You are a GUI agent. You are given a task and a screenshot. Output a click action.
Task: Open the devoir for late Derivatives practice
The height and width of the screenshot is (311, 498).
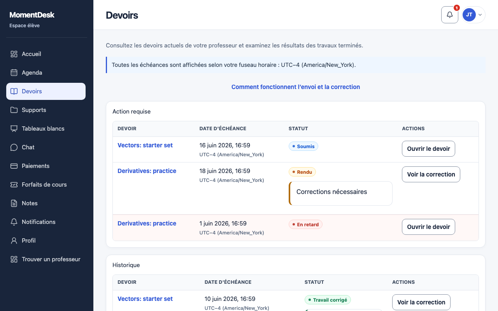coord(428,227)
